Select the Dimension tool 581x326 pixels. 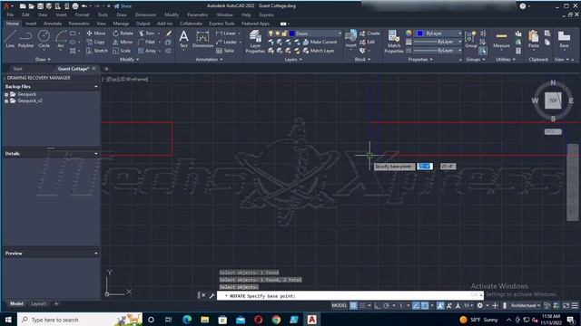pos(202,39)
